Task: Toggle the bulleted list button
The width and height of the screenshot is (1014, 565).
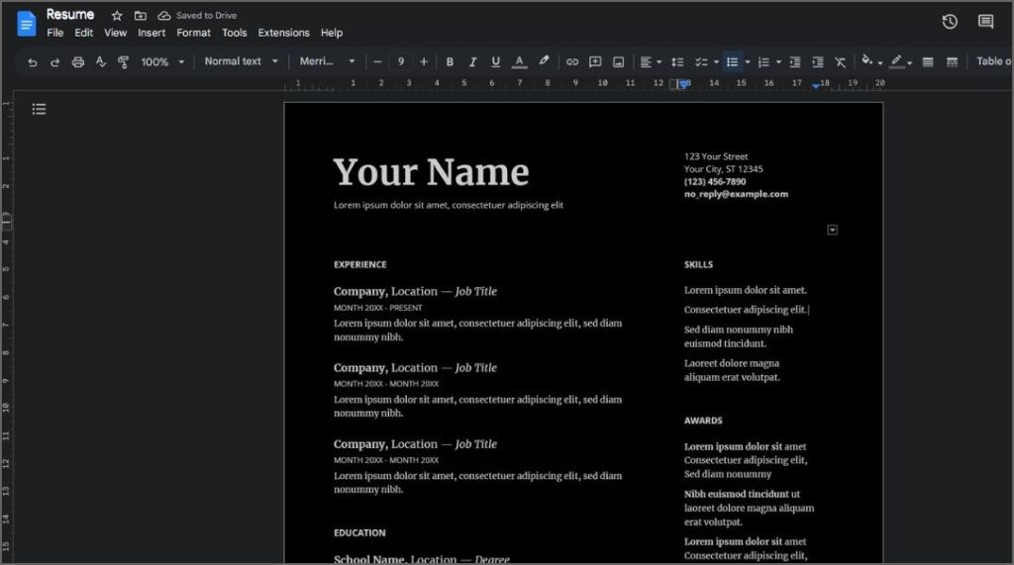Action: (732, 62)
